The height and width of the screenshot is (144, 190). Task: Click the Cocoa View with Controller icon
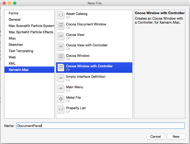[61, 47]
